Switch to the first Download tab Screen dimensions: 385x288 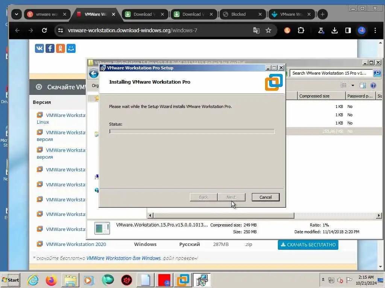pyautogui.click(x=145, y=14)
